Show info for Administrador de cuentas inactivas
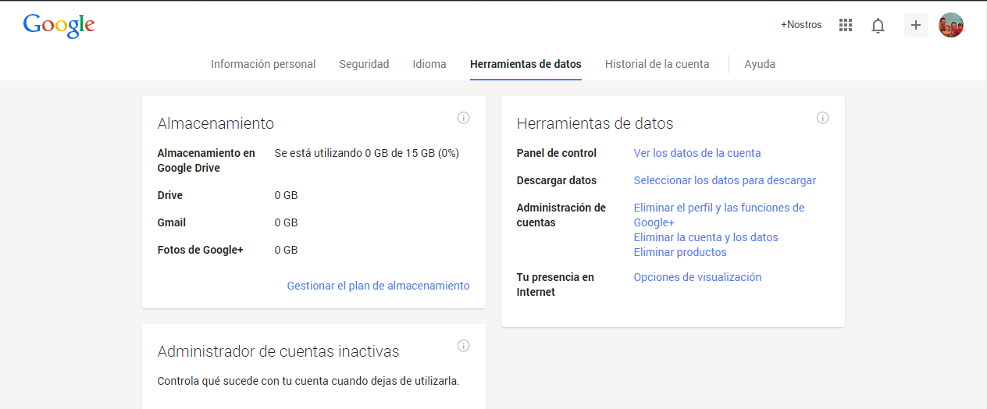The width and height of the screenshot is (987, 409). [x=463, y=346]
